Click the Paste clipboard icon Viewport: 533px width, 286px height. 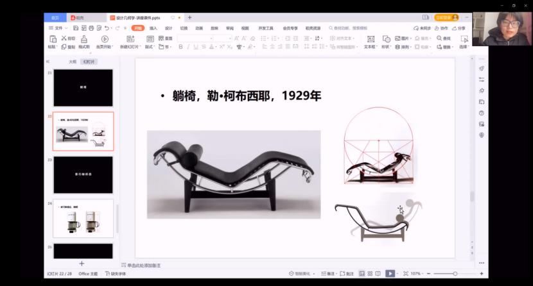(53, 38)
